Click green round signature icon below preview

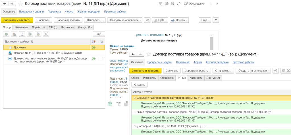pyautogui.click(x=110, y=104)
